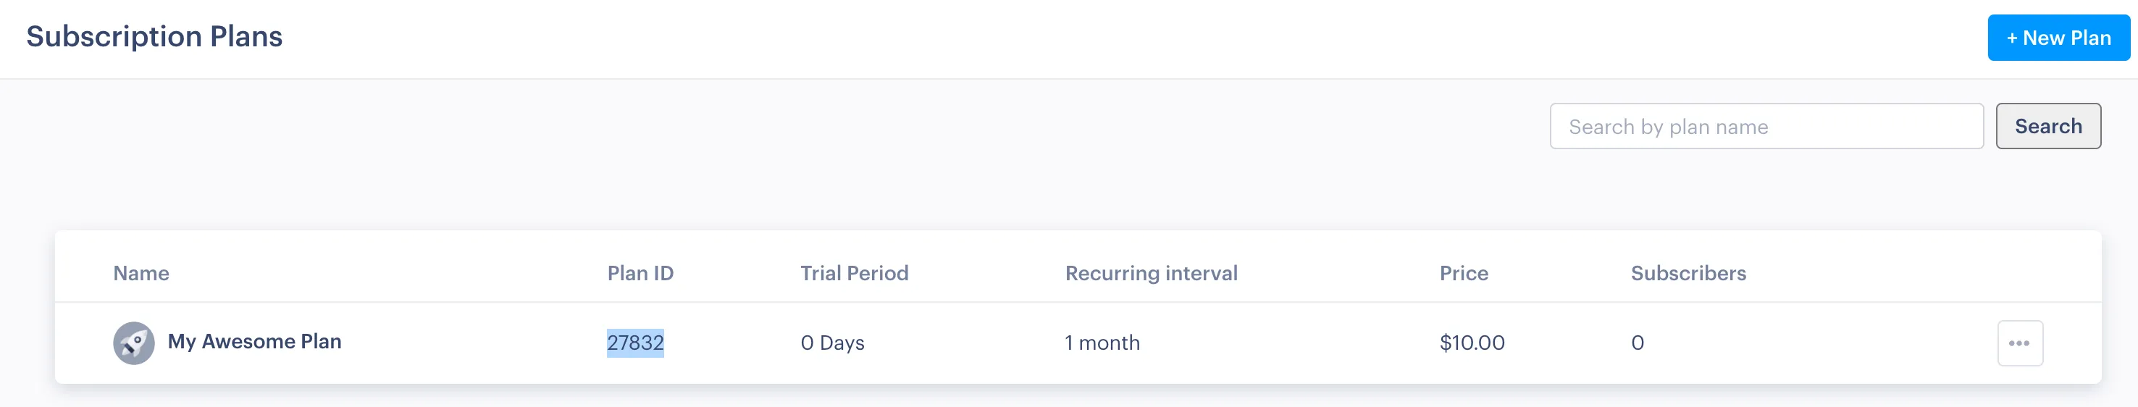Click the Plan ID column header
The height and width of the screenshot is (407, 2138).
tap(640, 273)
